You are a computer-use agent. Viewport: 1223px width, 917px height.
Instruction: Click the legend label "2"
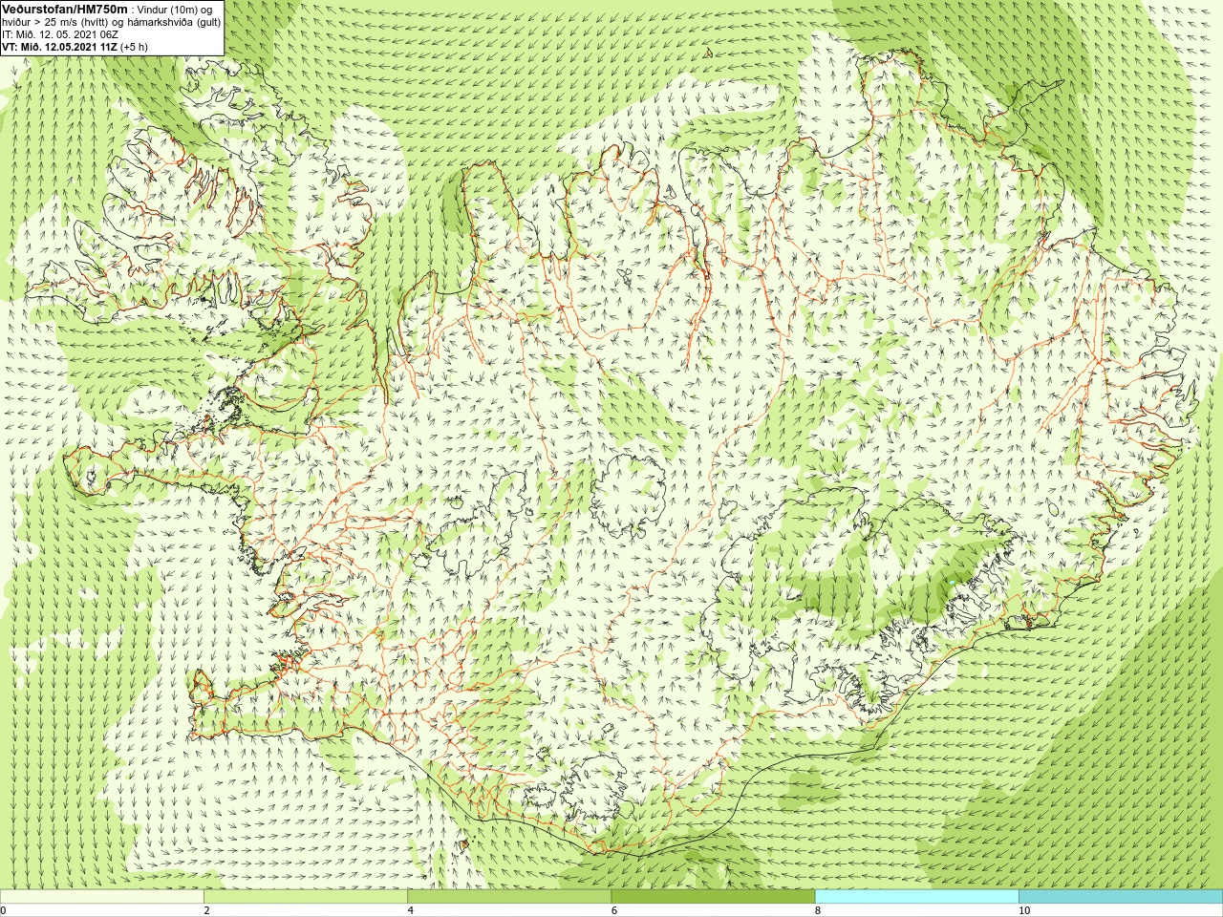(206, 910)
